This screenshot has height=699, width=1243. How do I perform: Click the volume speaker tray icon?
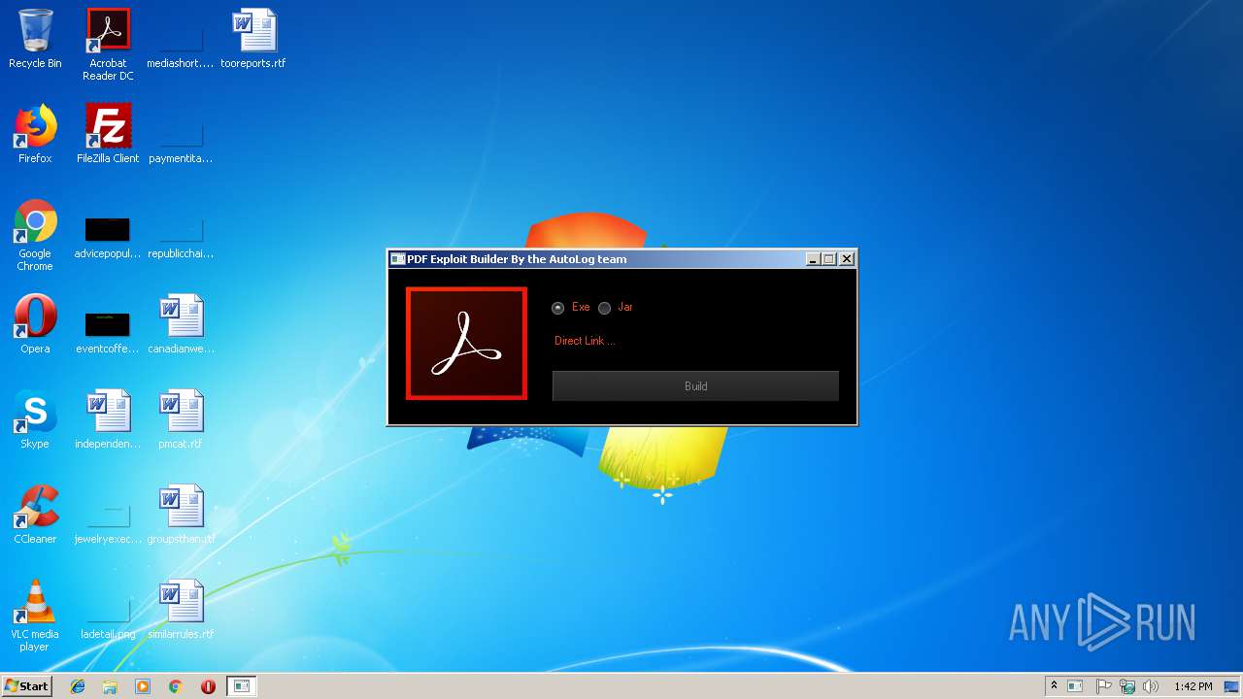[x=1152, y=686]
